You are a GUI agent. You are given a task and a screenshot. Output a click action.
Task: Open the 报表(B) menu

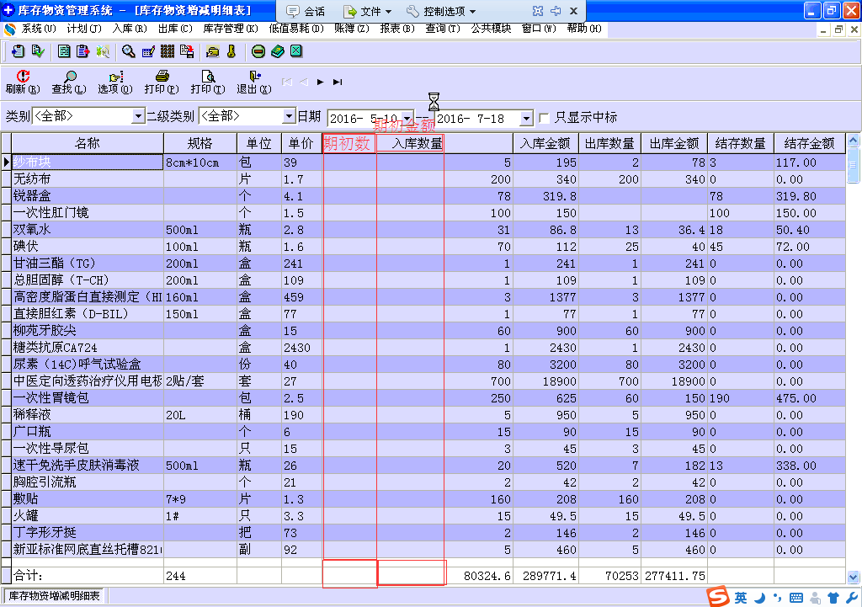[397, 29]
